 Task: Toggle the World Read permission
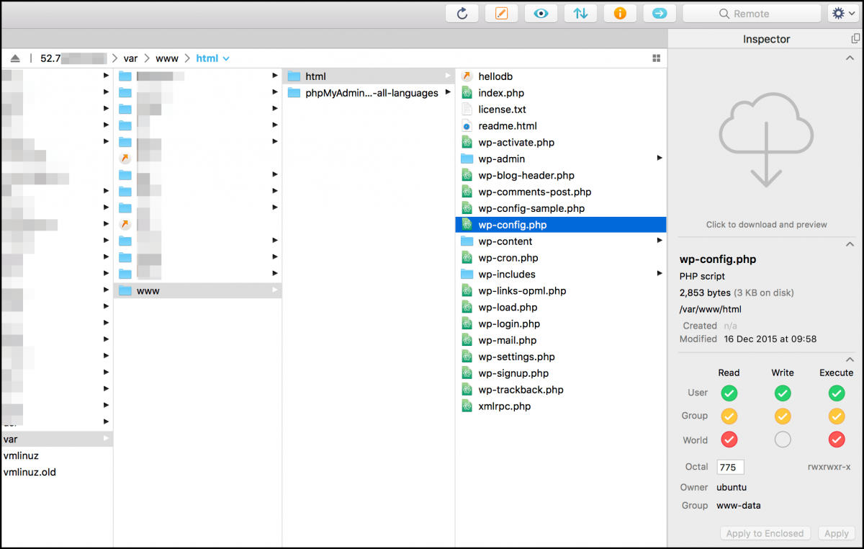click(729, 439)
